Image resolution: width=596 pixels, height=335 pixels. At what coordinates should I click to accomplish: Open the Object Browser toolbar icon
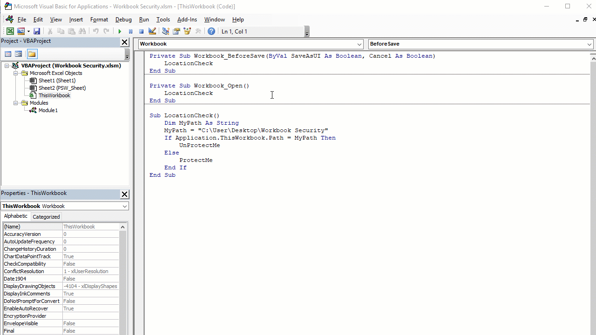[187, 31]
